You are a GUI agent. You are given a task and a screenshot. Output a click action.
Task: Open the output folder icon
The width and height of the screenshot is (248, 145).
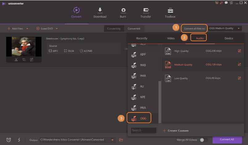121,140
